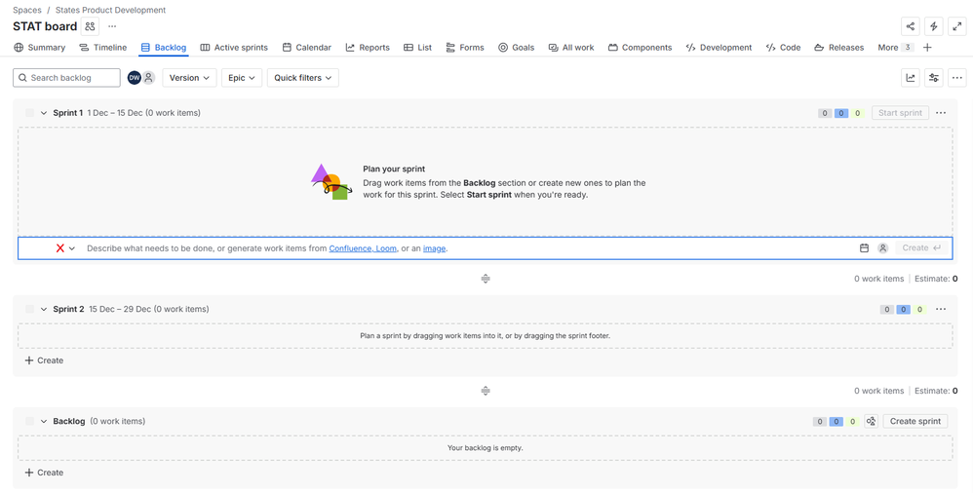Add a new tab with the plus icon

(x=927, y=47)
